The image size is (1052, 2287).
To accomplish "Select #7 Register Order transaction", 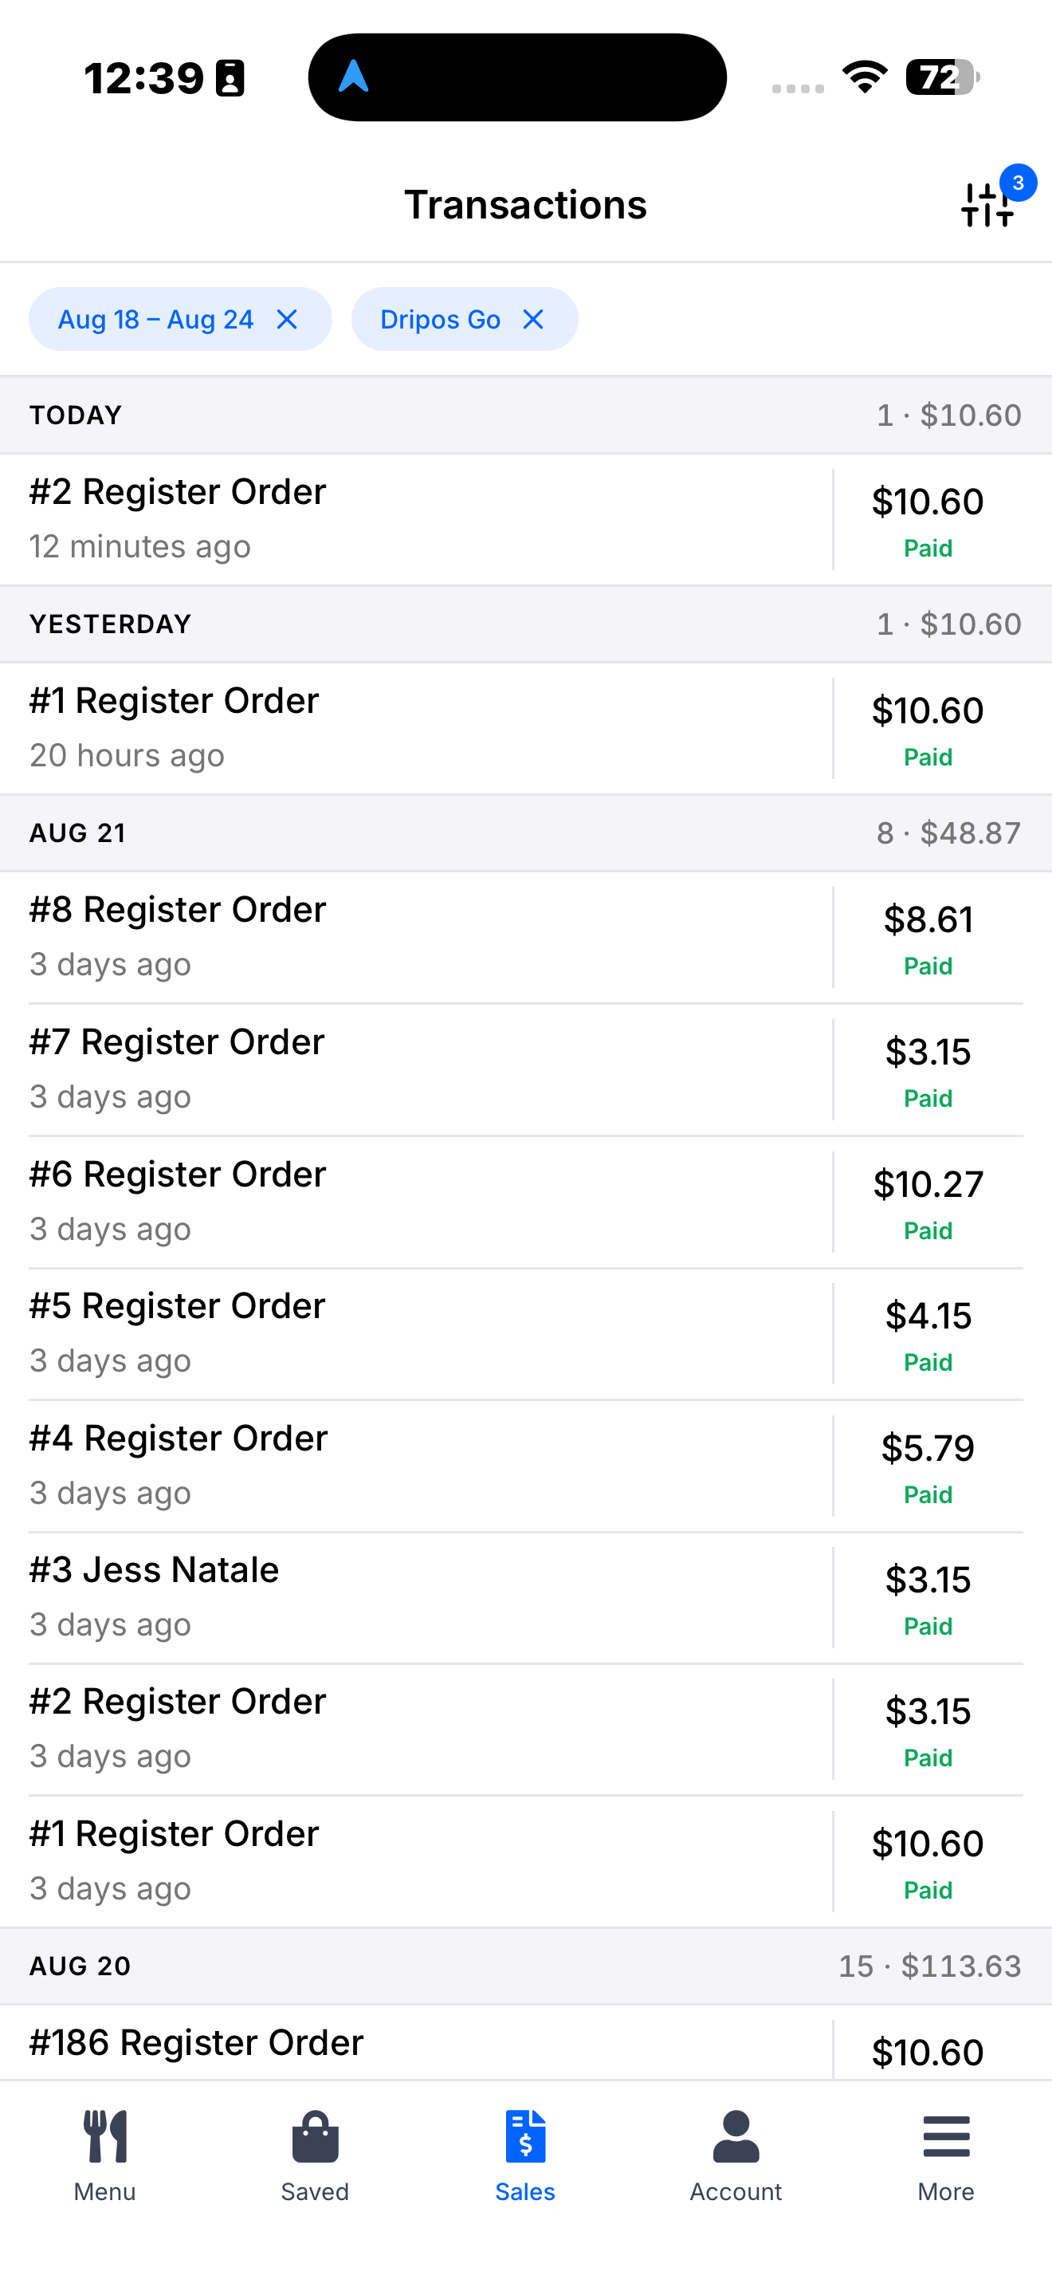I will pos(526,1070).
